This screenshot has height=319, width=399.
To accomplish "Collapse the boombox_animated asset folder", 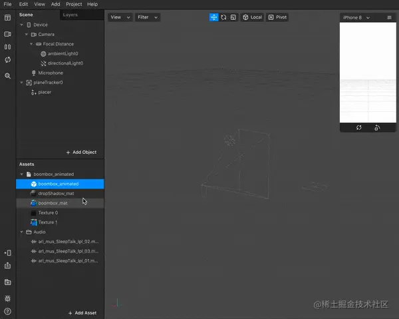I will pos(22,174).
